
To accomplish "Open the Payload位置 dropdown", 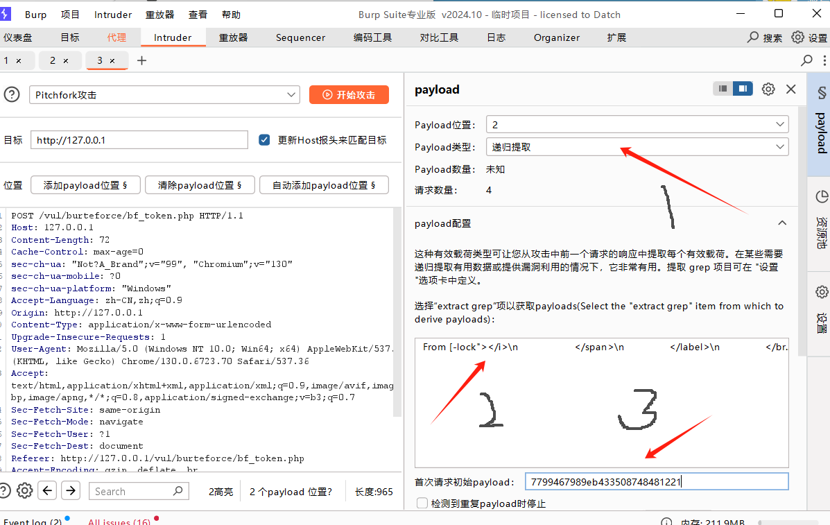I will [x=637, y=124].
